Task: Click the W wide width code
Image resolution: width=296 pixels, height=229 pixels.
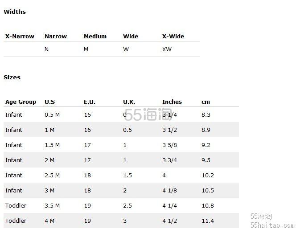Action: pyautogui.click(x=126, y=49)
